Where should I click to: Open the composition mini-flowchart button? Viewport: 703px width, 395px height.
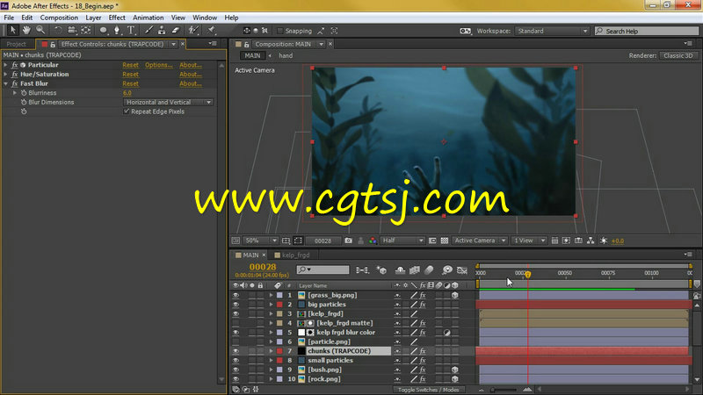pyautogui.click(x=362, y=270)
